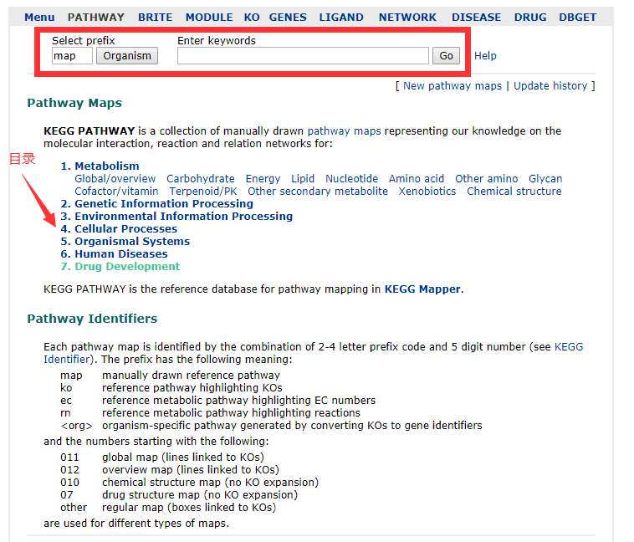Open the New pathway maps link
This screenshot has width=634, height=542.
click(452, 86)
